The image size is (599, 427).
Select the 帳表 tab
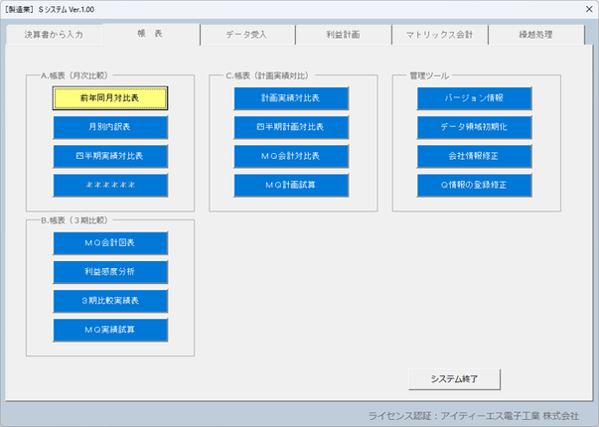coord(151,34)
